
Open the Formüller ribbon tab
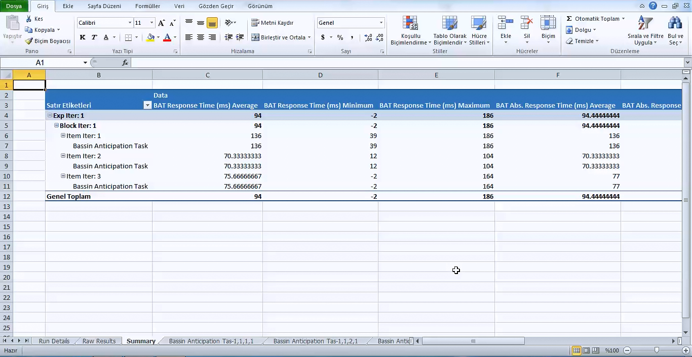pos(147,6)
